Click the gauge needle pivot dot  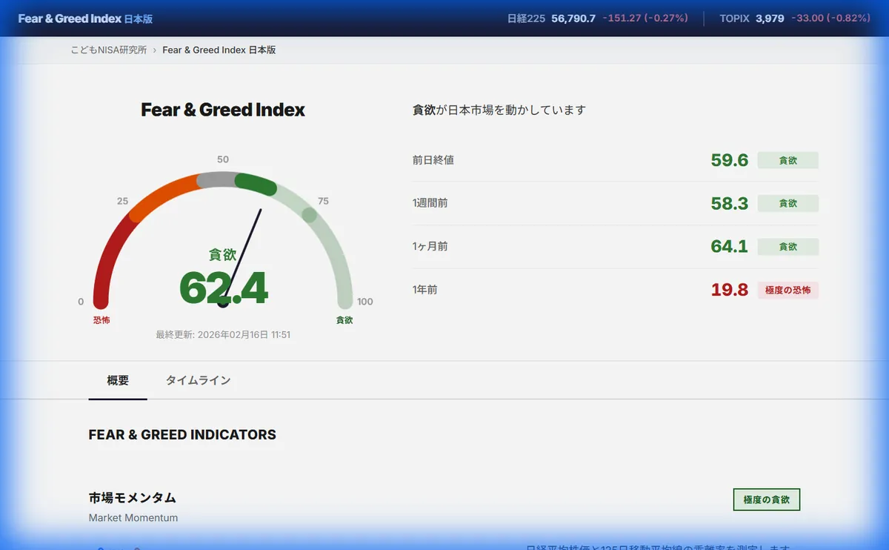click(223, 302)
